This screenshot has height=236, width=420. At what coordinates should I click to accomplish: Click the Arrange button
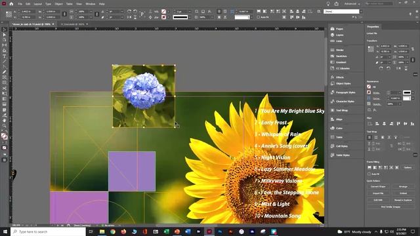click(403, 186)
